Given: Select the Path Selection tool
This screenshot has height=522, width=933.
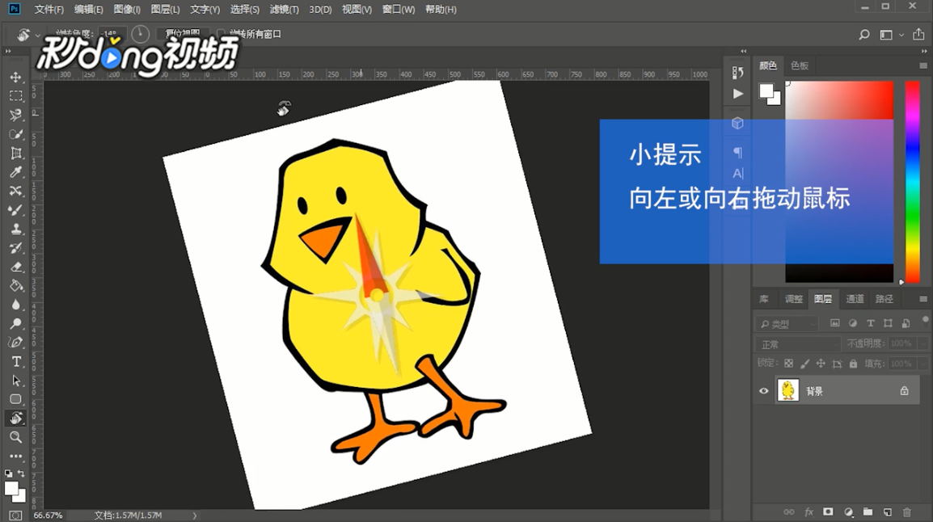Looking at the screenshot, I should (16, 381).
